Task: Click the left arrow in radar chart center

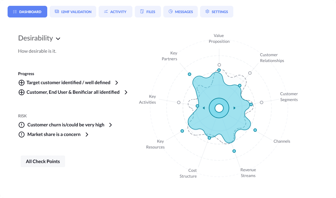Action: point(204,108)
